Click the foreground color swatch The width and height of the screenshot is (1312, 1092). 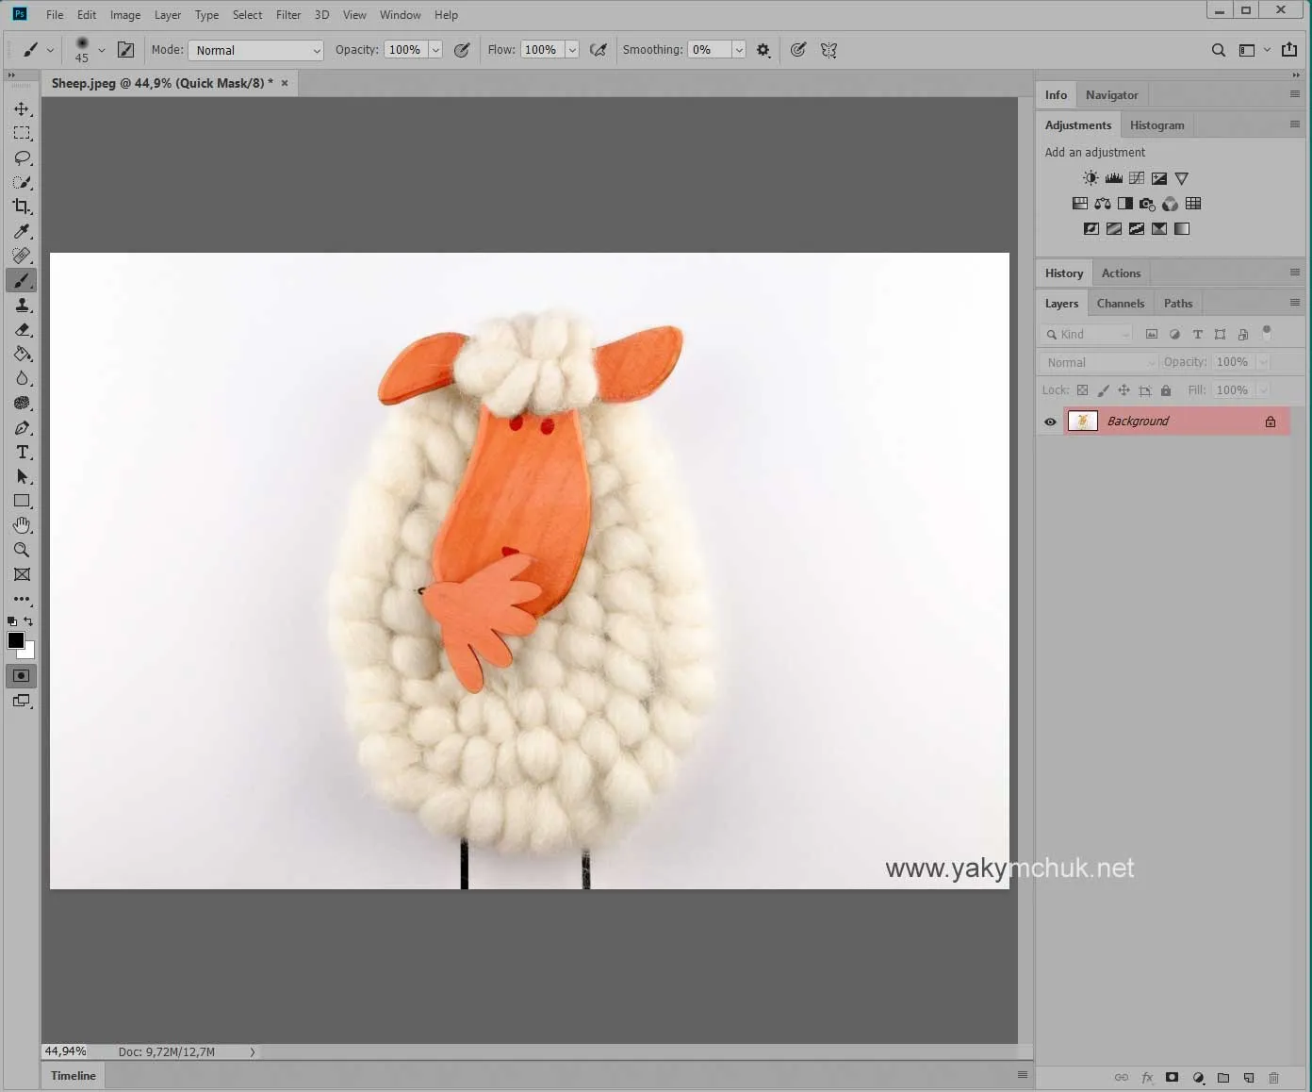click(x=15, y=640)
